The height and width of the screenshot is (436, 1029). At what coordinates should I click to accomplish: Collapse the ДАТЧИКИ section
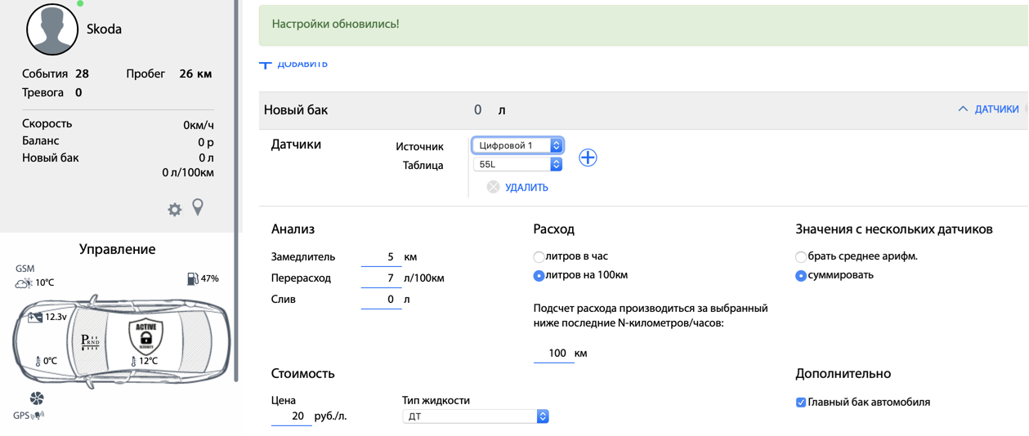tap(988, 109)
